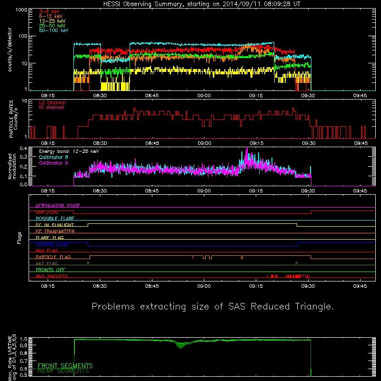Image resolution: width=381 pixels, height=381 pixels.
Task: Click the 09:00 tick under the Flags panel
Action: 204,286
